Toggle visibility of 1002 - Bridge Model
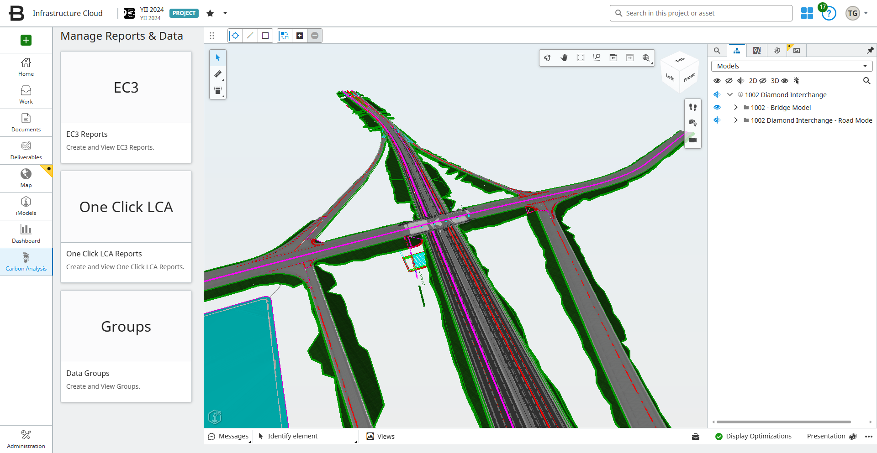Image resolution: width=877 pixels, height=453 pixels. point(717,108)
